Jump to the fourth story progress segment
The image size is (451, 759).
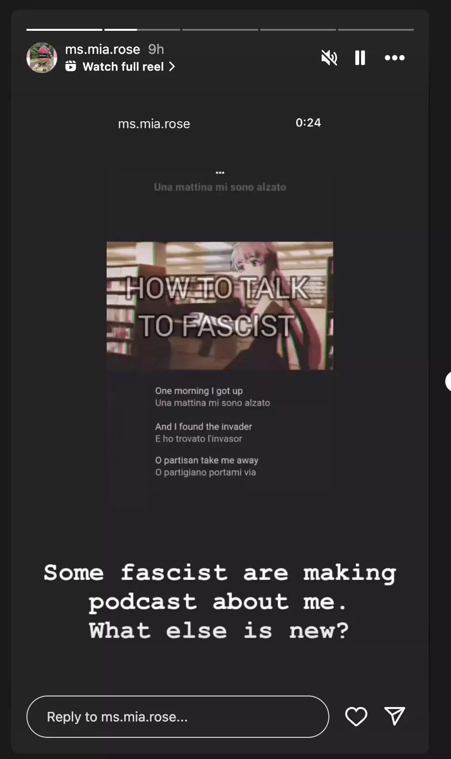click(298, 30)
